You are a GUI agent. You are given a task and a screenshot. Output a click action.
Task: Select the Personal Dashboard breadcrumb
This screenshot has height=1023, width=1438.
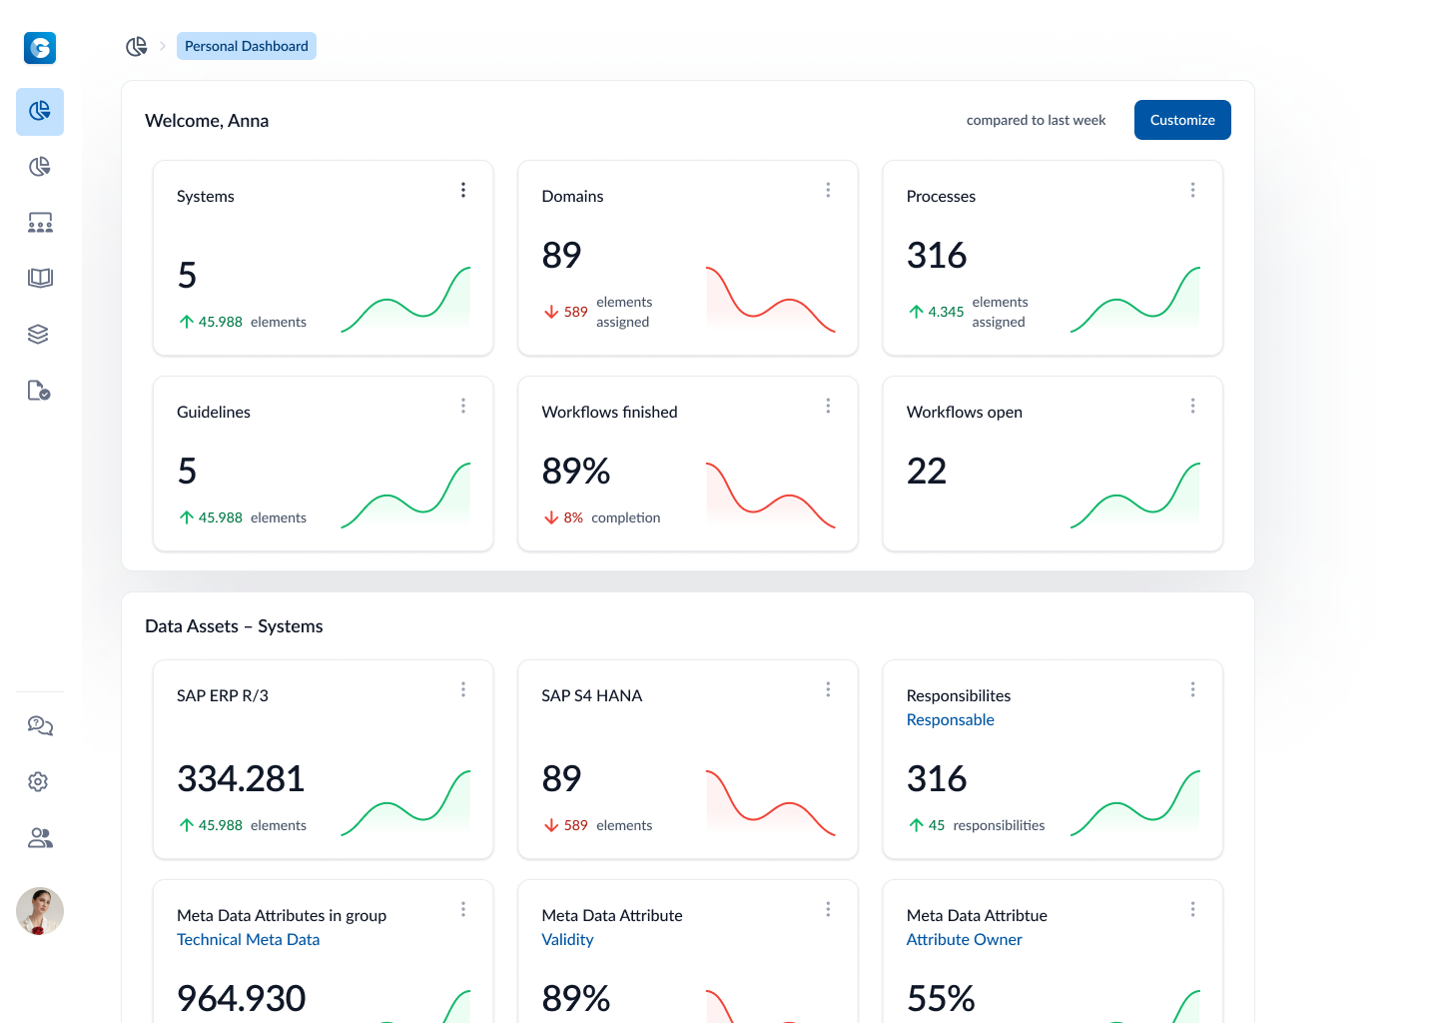(x=247, y=46)
